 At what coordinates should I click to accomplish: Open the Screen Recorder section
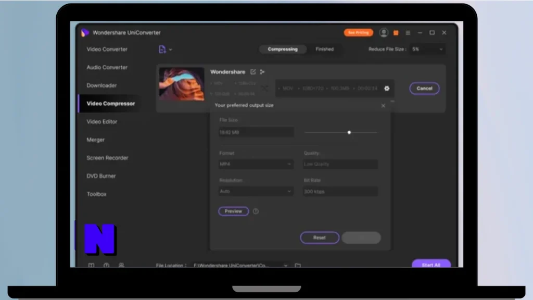[x=107, y=158]
